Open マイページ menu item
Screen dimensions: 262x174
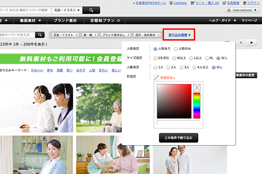[249, 20]
